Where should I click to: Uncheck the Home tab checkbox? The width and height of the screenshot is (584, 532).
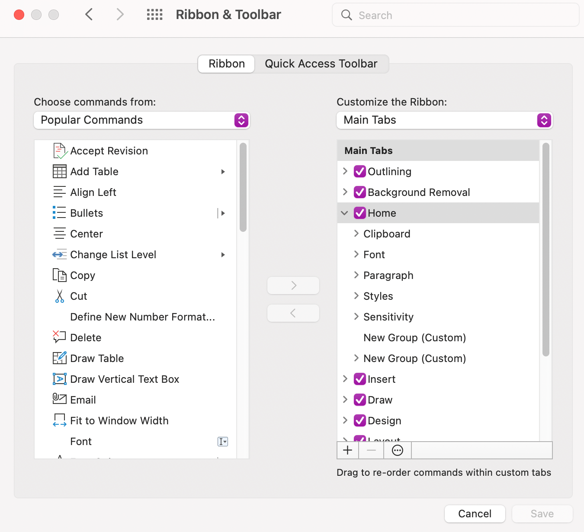click(x=360, y=213)
